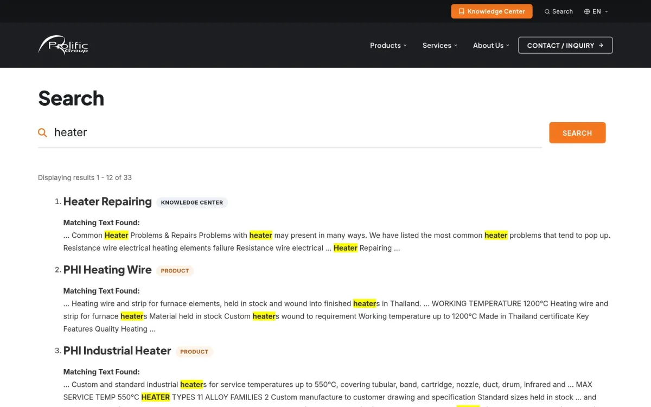Click the magnifier icon beside top Search
This screenshot has height=407, width=651.
(x=547, y=11)
